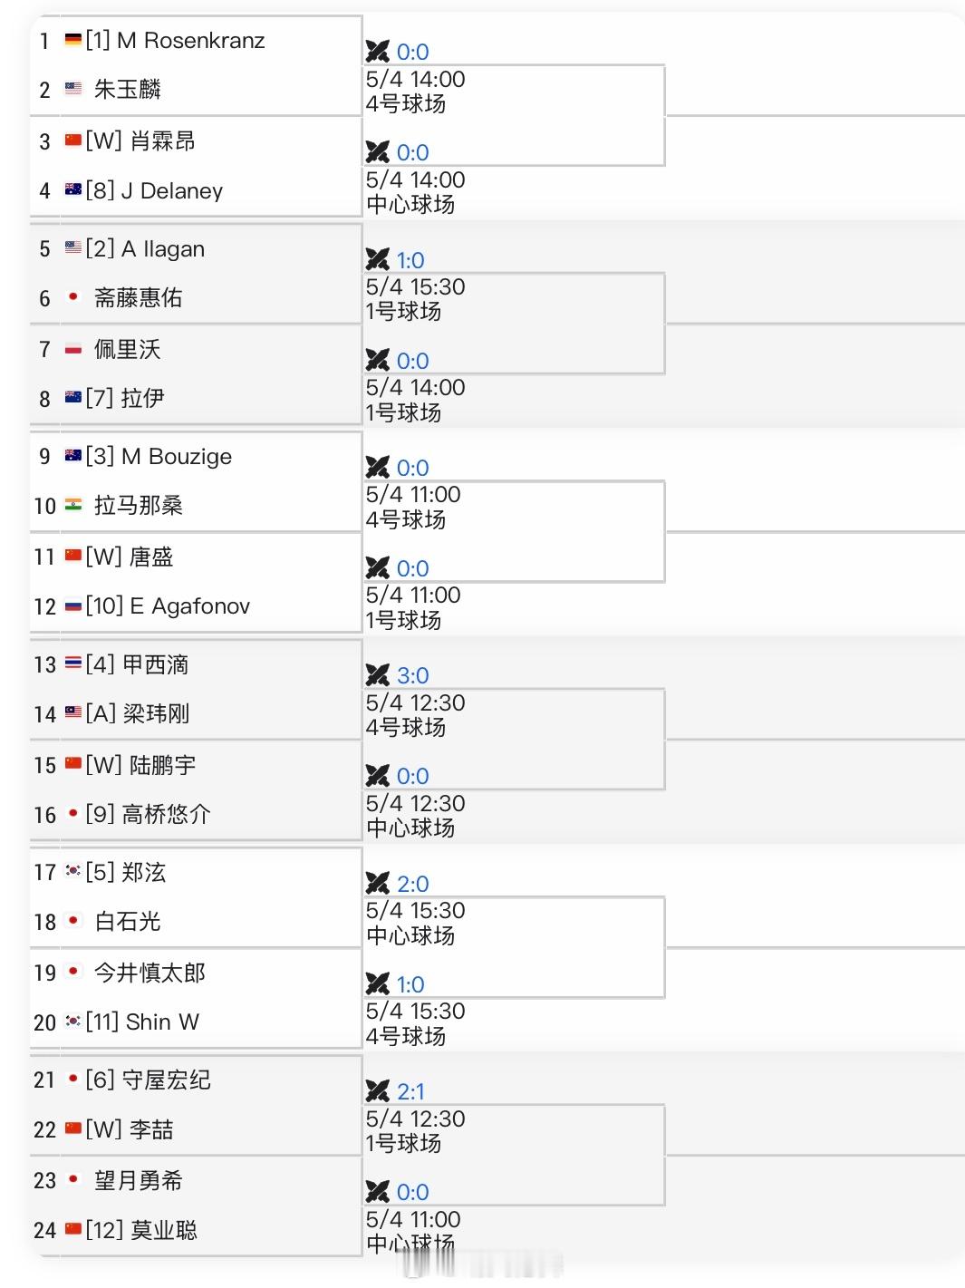Click Indian flag beside 拉马那桑
The height and width of the screenshot is (1288, 965).
(73, 505)
